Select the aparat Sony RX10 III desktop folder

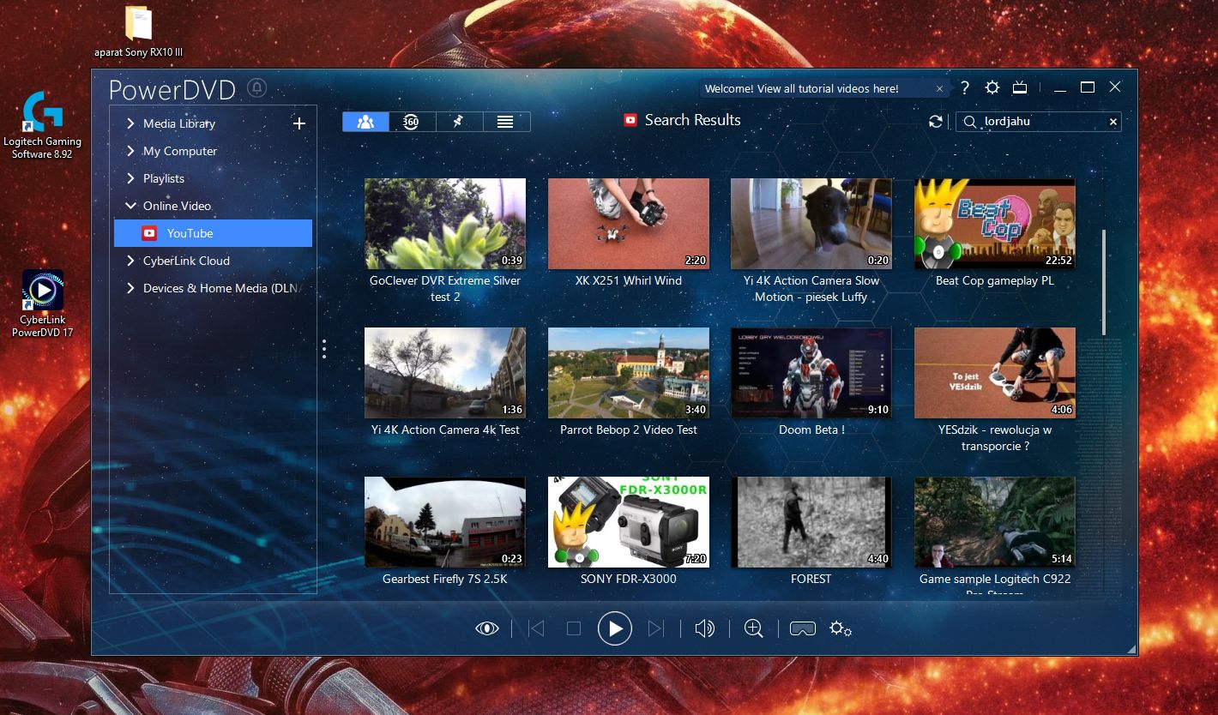[138, 31]
